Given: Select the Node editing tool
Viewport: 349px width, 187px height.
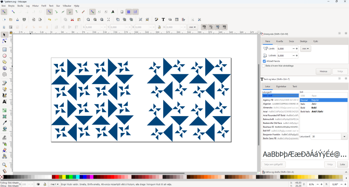Looking at the screenshot, I should pyautogui.click(x=4, y=41).
